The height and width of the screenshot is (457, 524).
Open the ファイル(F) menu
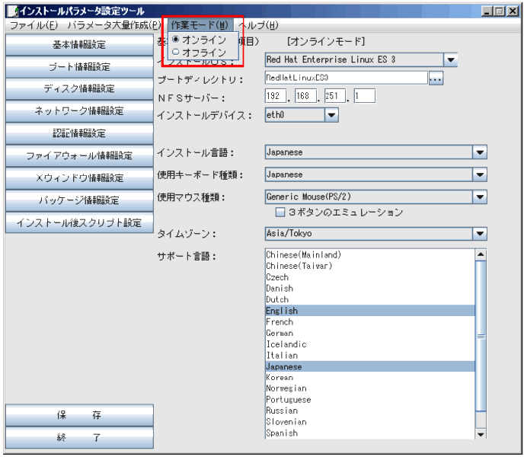coord(34,25)
